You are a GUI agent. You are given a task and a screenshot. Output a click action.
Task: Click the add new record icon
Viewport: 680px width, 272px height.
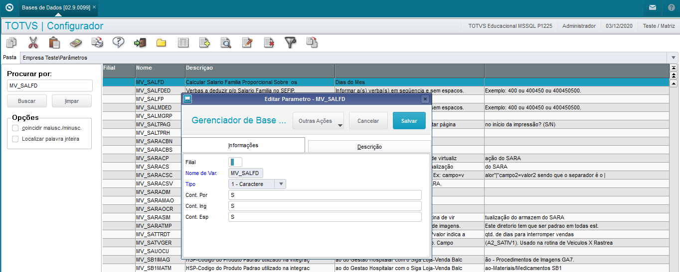tap(204, 42)
